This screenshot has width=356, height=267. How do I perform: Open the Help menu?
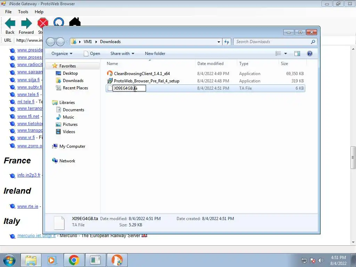[x=39, y=12]
